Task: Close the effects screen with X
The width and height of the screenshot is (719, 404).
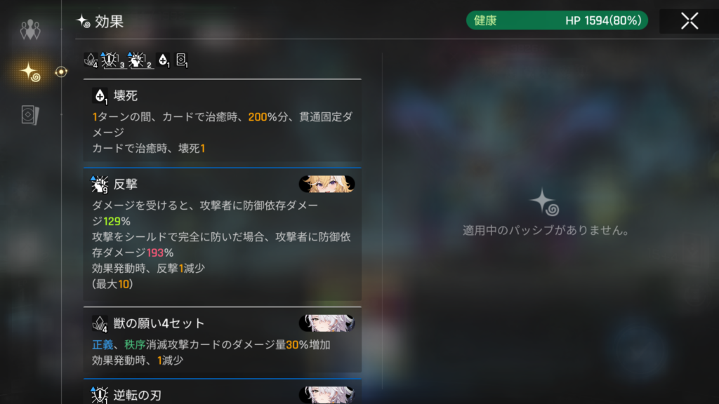Action: coord(690,21)
